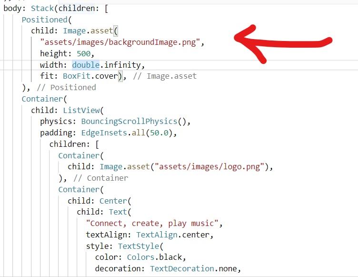
Task: Click BouncingScrollPhysics in physics line
Action: [x=129, y=122]
